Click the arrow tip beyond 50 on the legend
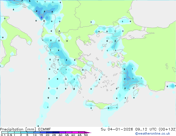 pyautogui.click(x=88, y=133)
